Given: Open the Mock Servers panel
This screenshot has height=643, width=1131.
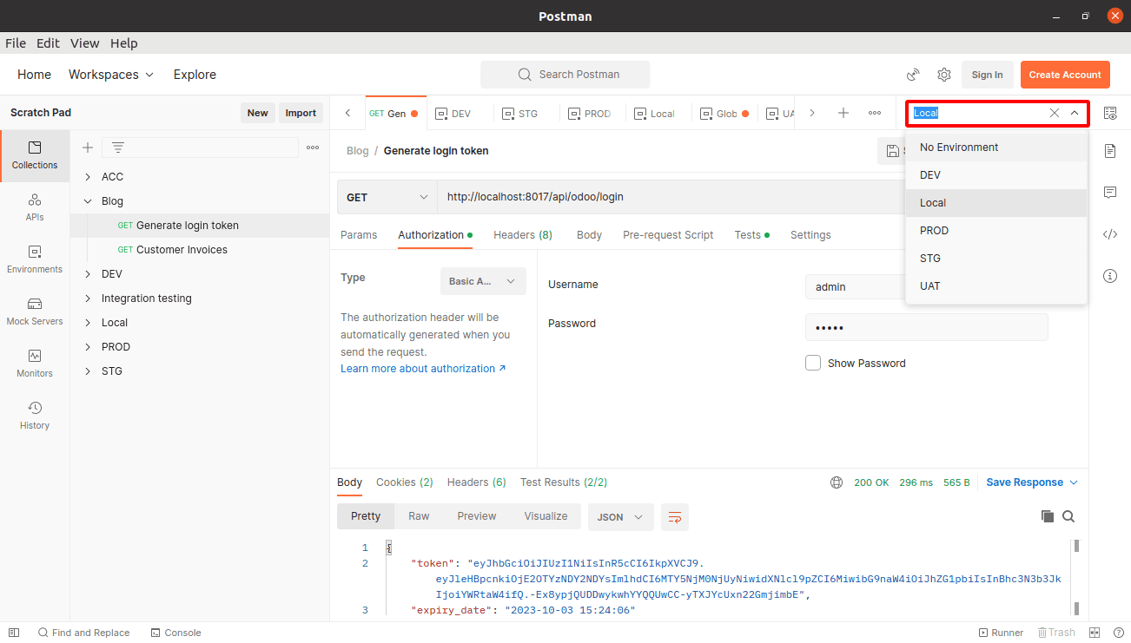Looking at the screenshot, I should (x=35, y=312).
